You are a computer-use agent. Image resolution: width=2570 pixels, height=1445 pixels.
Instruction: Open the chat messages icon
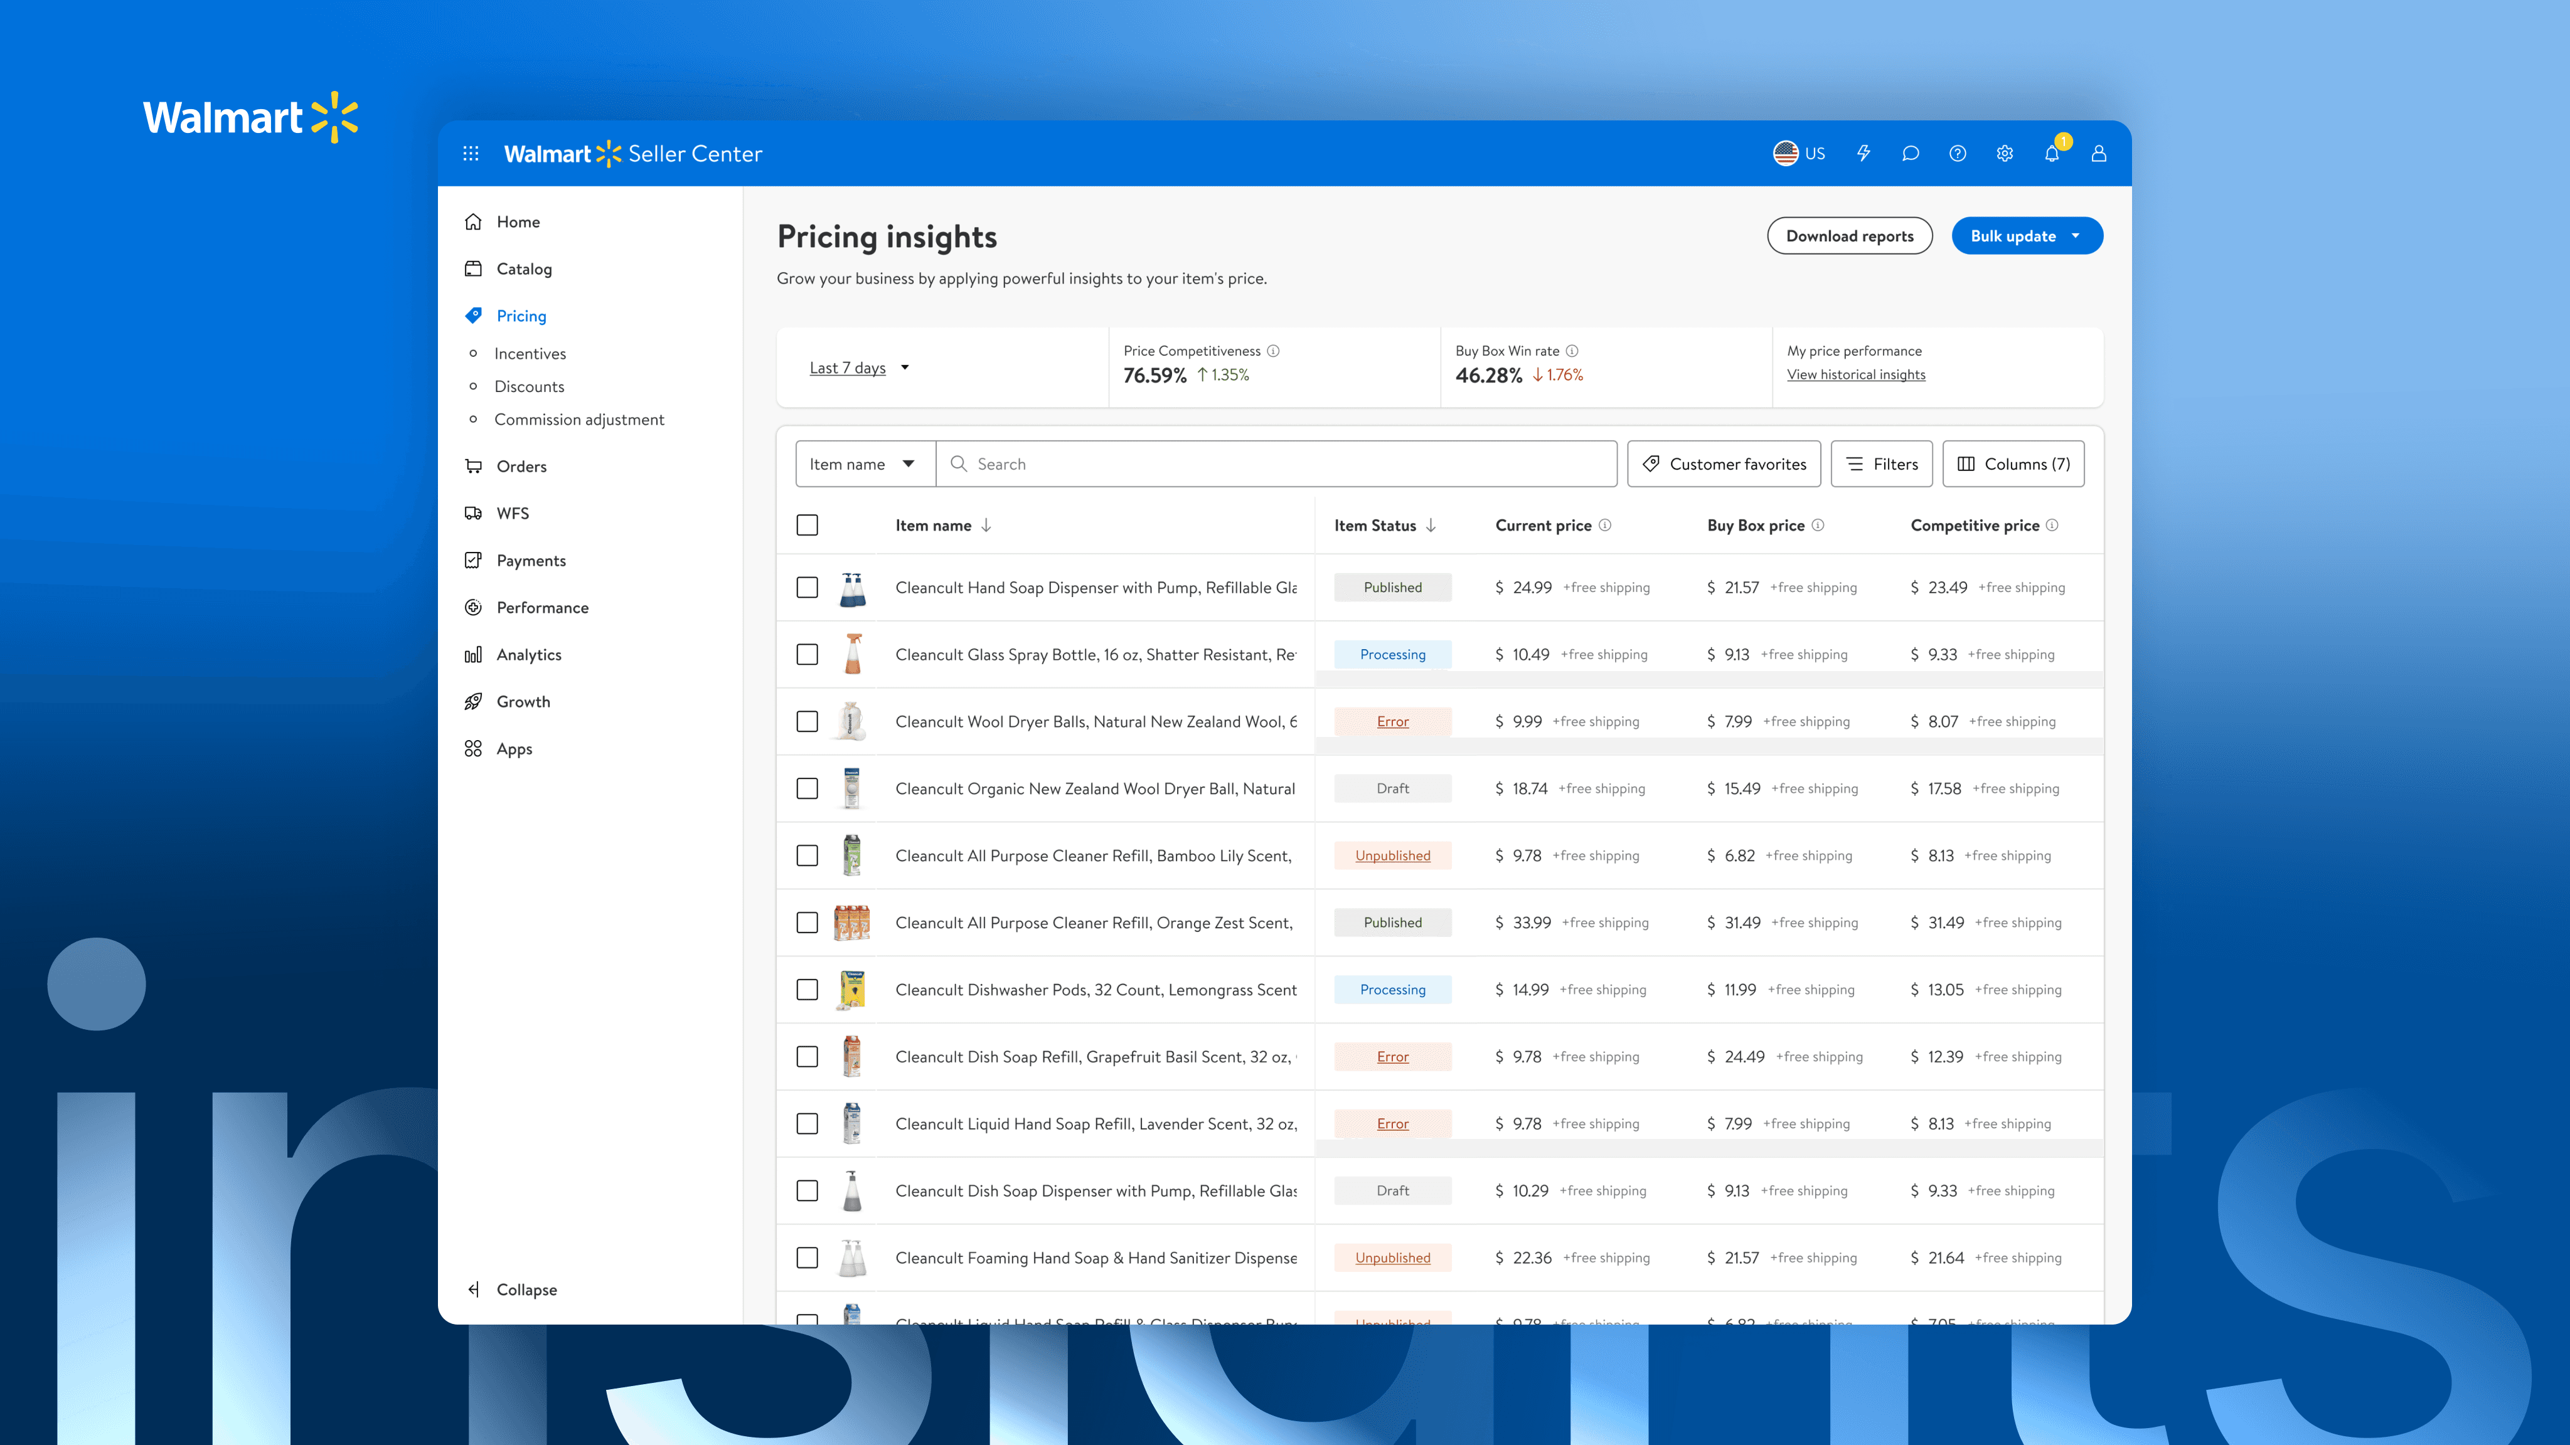click(x=1911, y=154)
